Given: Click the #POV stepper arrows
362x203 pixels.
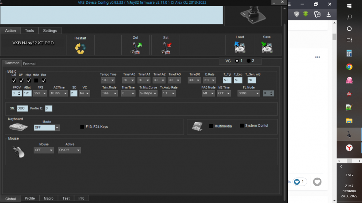Looking at the screenshot, I should pyautogui.click(x=20, y=93).
